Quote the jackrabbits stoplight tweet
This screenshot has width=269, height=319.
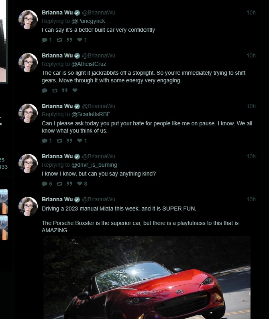pos(65,90)
